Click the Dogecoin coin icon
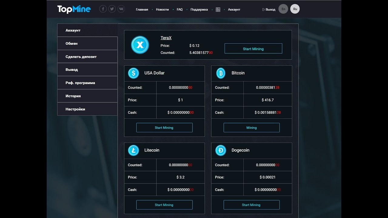 221,150
